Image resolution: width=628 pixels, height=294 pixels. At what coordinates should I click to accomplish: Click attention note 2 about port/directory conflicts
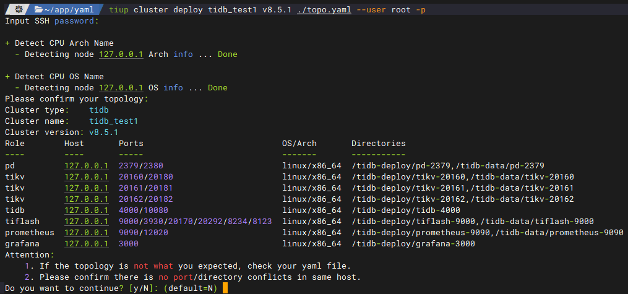click(193, 277)
